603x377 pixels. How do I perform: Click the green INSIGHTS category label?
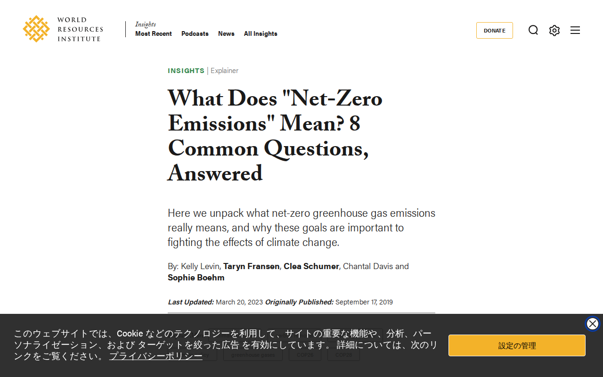click(x=186, y=71)
